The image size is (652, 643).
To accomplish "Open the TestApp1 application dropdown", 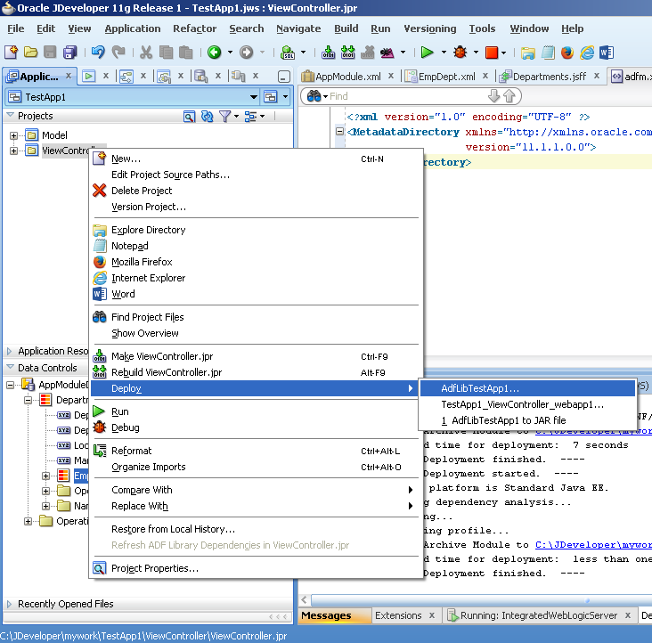I will 254,97.
